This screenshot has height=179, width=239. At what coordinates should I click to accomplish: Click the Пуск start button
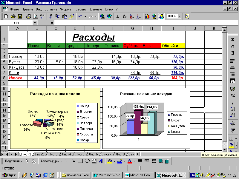9,175
